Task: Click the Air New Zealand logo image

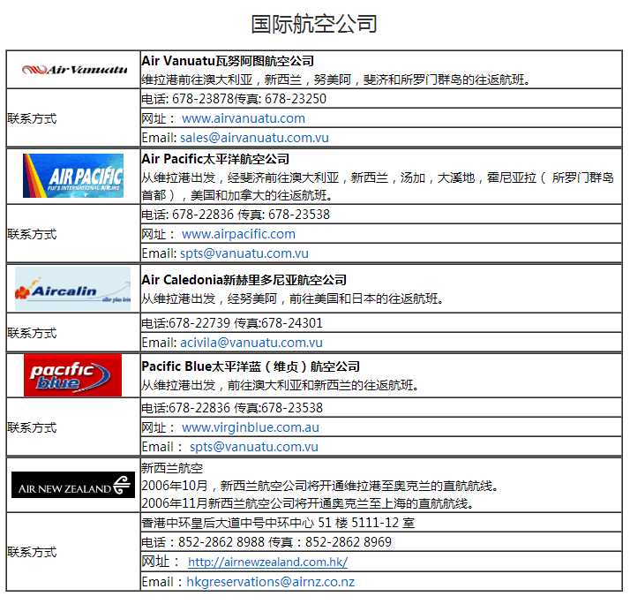Action: (73, 485)
